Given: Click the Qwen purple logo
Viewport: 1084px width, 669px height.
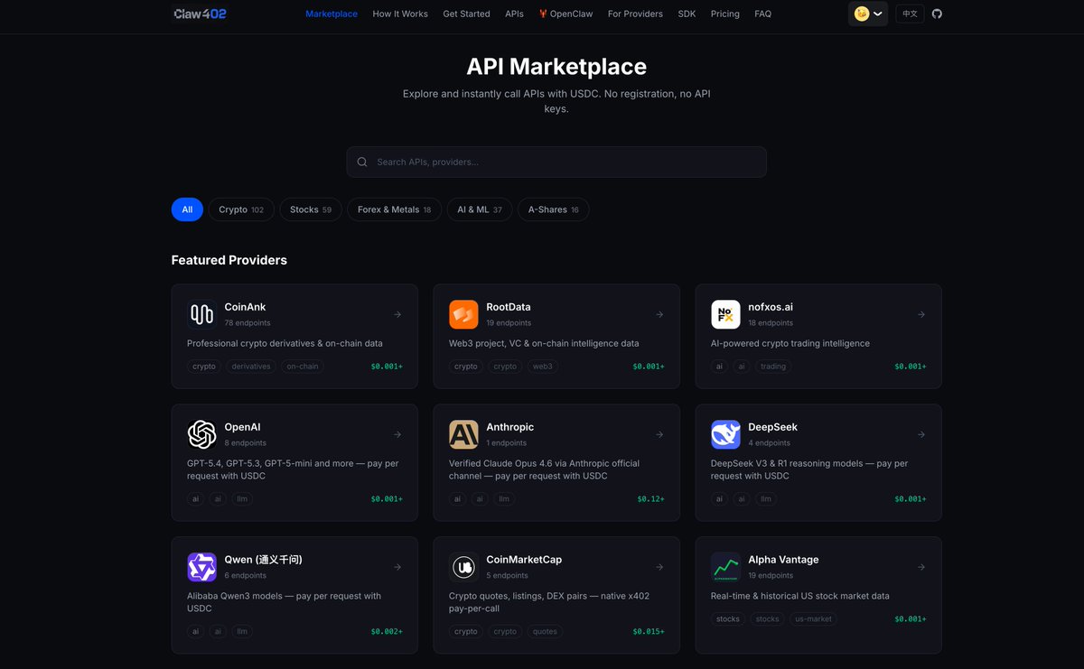Looking at the screenshot, I should click(201, 567).
